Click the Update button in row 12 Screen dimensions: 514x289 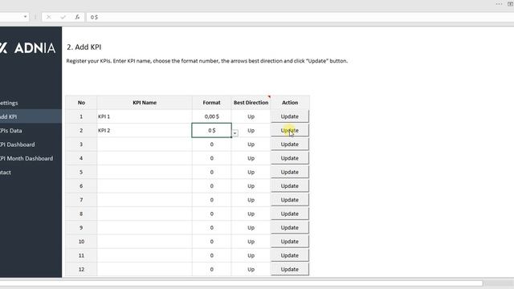pyautogui.click(x=290, y=270)
